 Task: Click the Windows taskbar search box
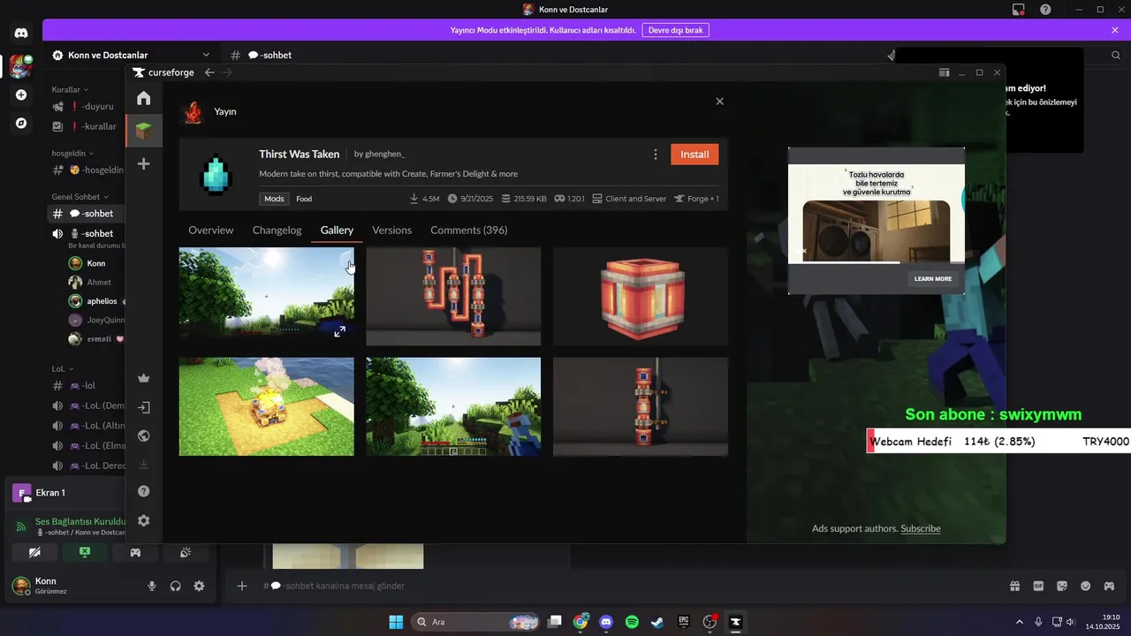coord(475,622)
